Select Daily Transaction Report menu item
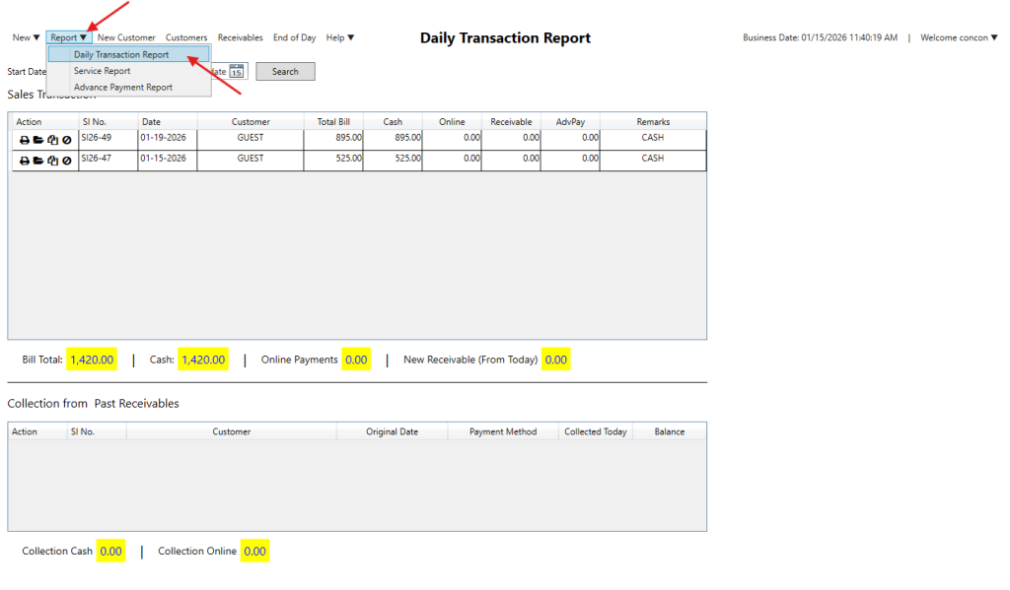This screenshot has width=1010, height=590. 121,55
